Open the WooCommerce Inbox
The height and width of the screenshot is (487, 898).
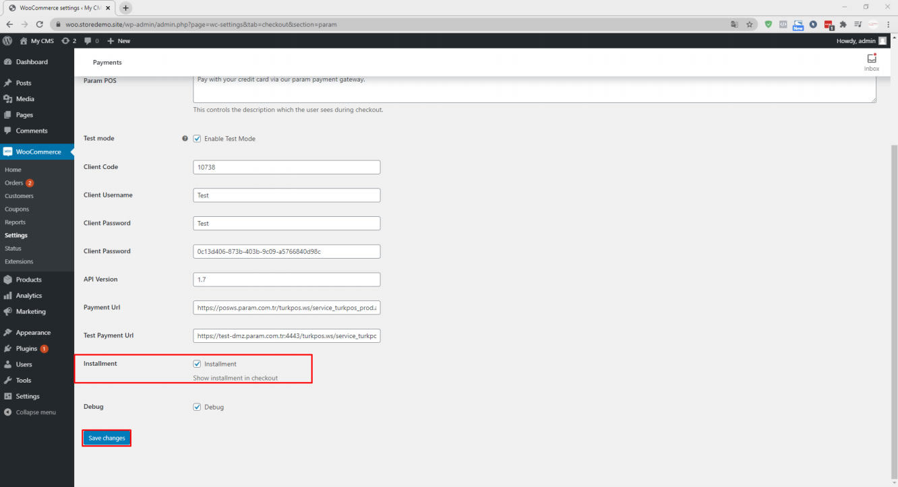pos(872,63)
